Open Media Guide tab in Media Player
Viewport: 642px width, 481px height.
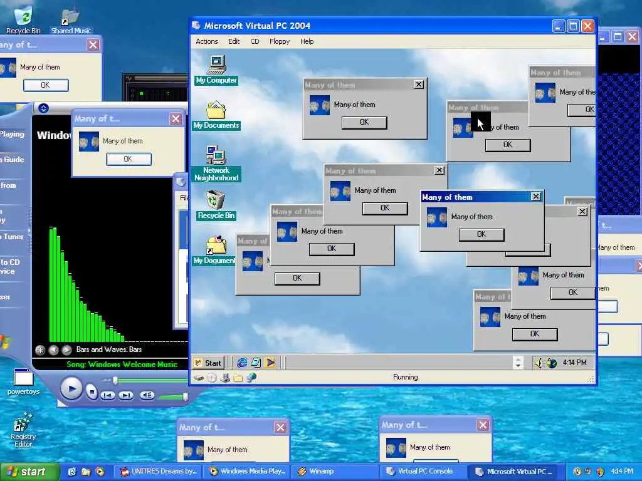(13, 160)
